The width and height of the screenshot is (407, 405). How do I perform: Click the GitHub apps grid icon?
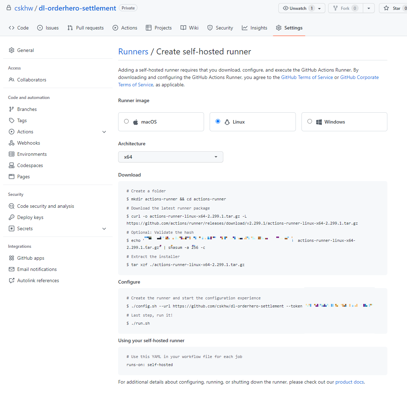pos(12,258)
